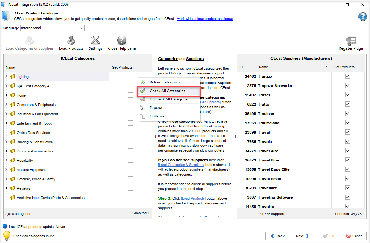
Task: Open Settings wrench and screwdriver icon
Action: pyautogui.click(x=96, y=40)
